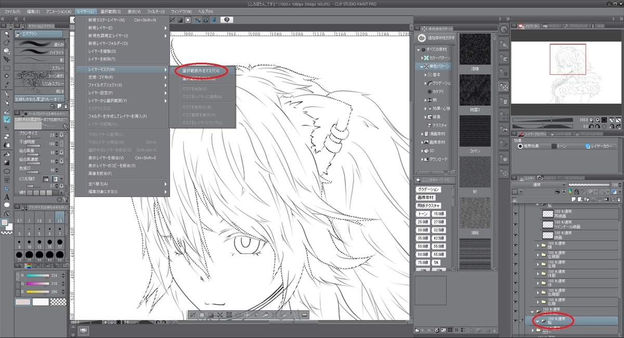Select the rectangular selection marquee tool
This screenshot has height=338, width=624.
pos(7,68)
